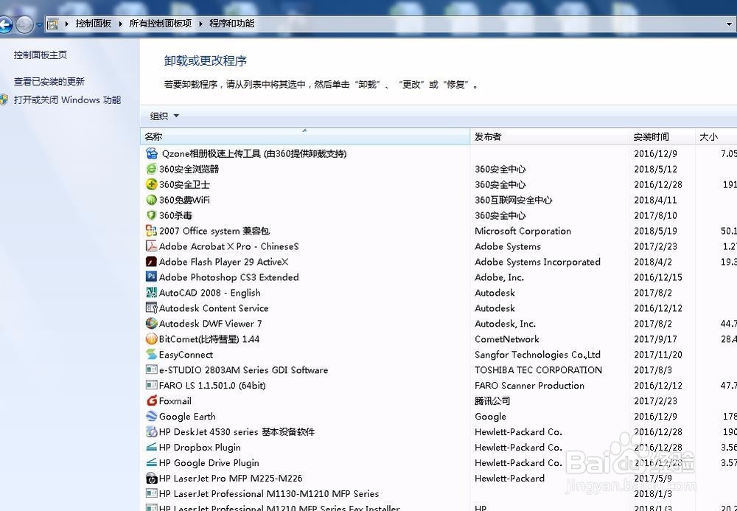Image resolution: width=737 pixels, height=511 pixels.
Task: Click the Forward arrow button
Action: pyautogui.click(x=24, y=24)
